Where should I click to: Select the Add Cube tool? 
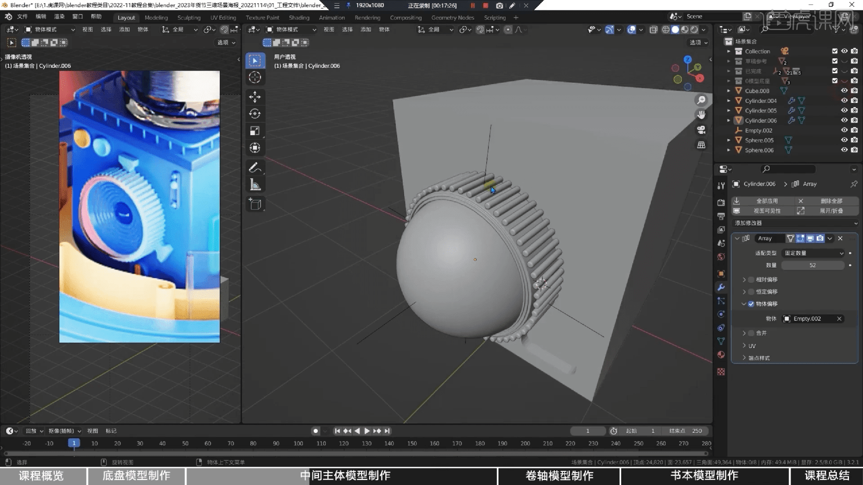point(255,204)
